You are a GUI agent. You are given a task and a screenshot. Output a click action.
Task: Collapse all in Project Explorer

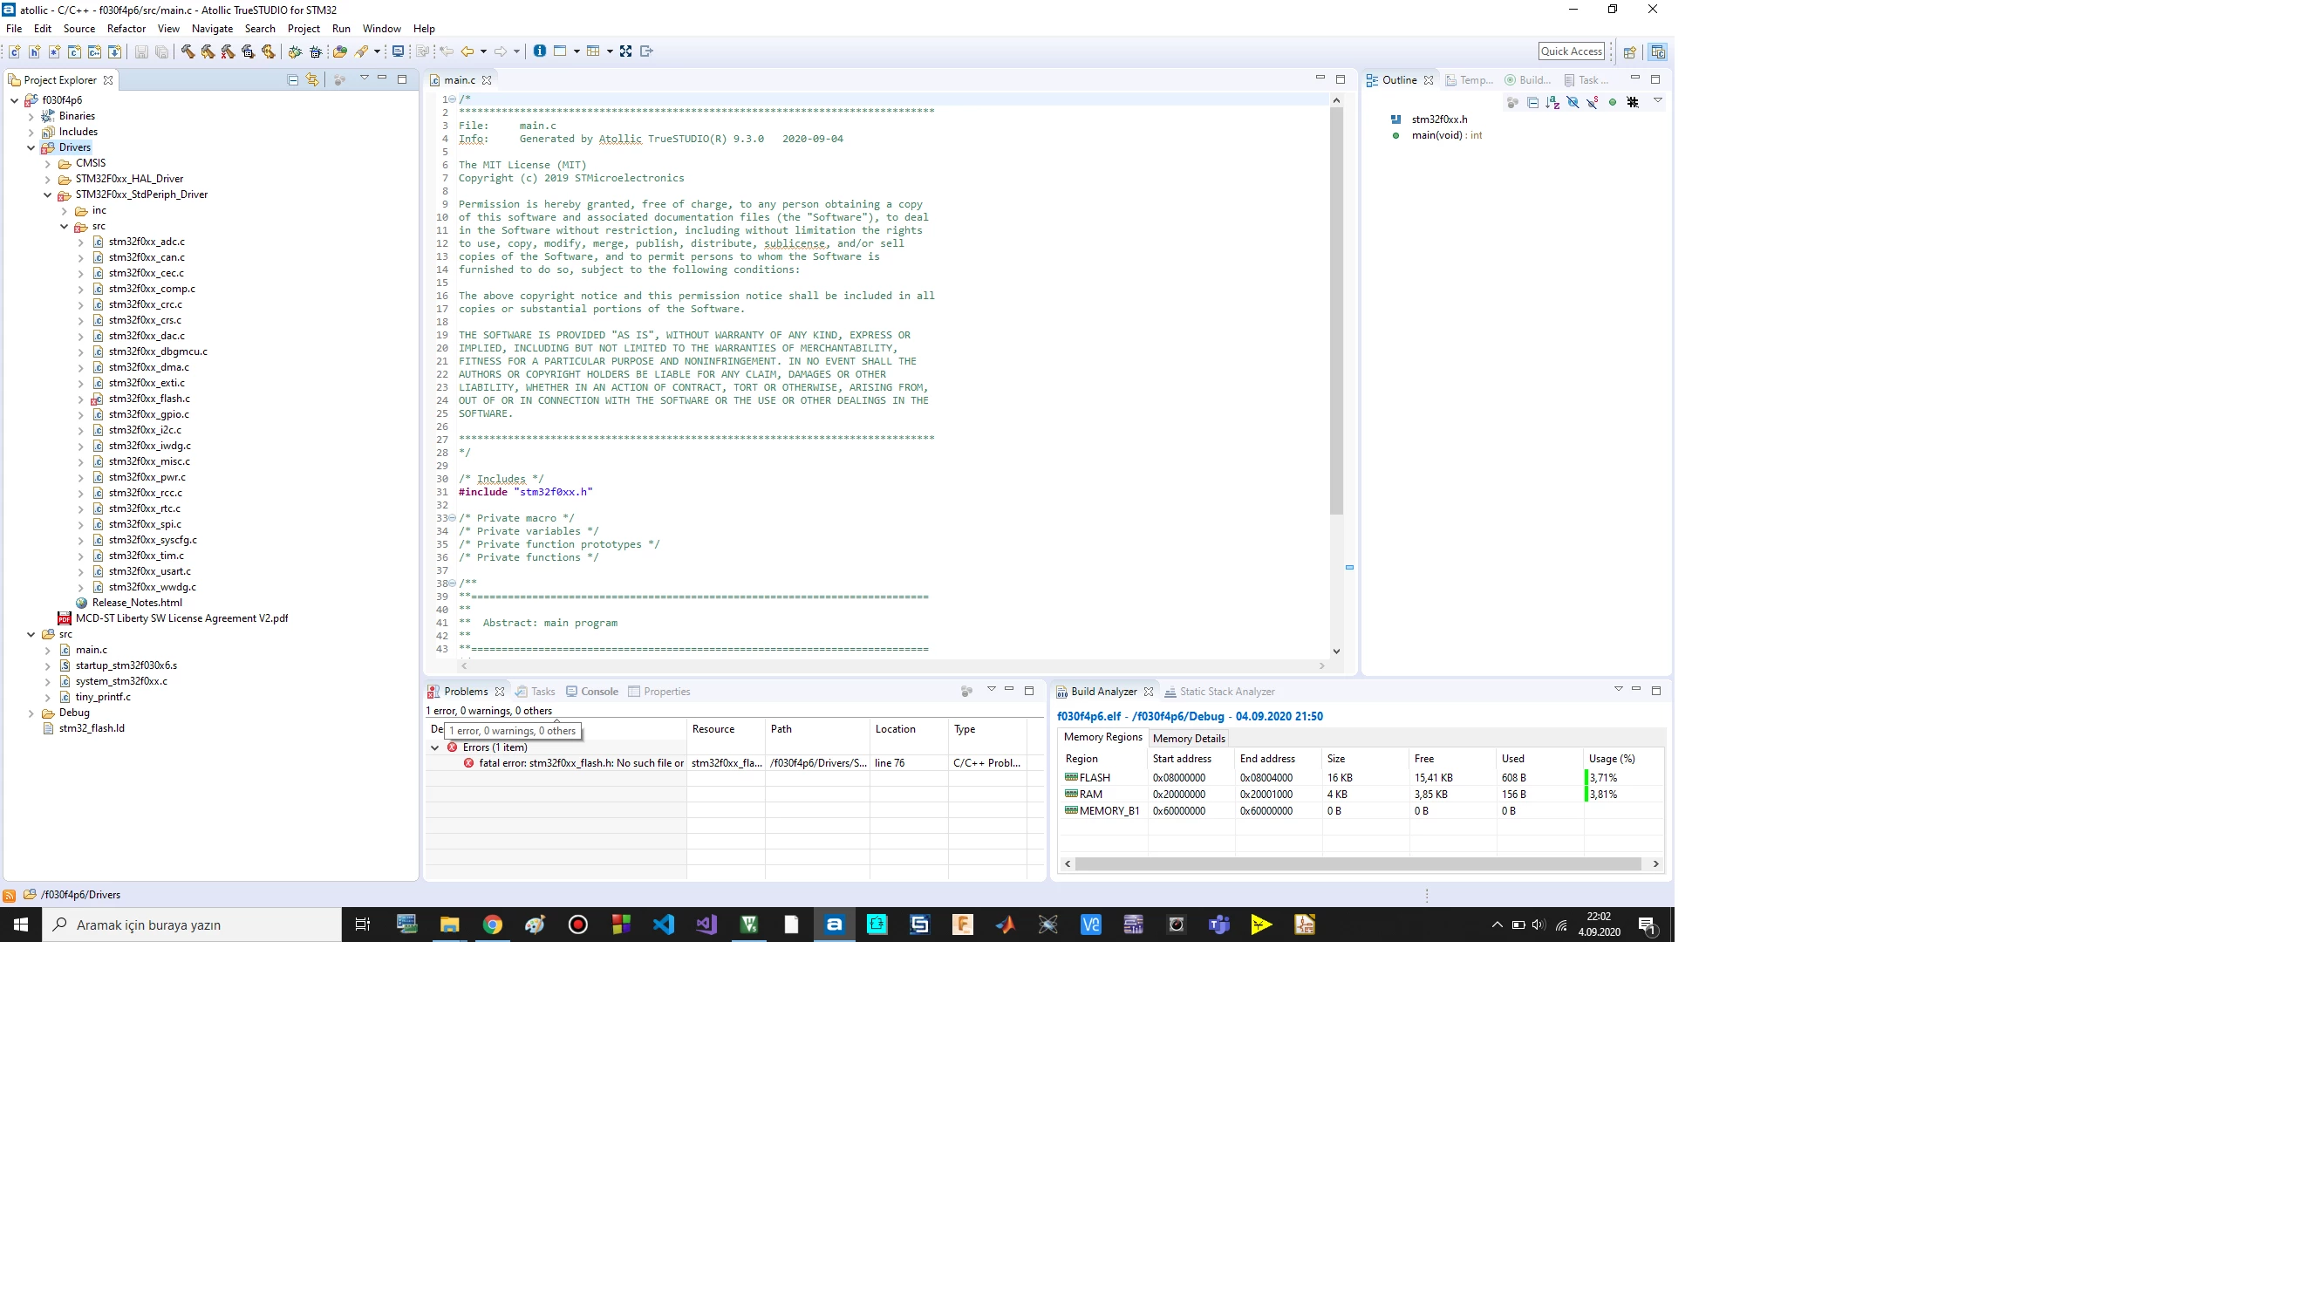(292, 79)
